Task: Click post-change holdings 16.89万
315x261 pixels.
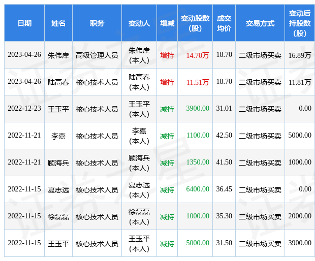Action: click(x=300, y=55)
